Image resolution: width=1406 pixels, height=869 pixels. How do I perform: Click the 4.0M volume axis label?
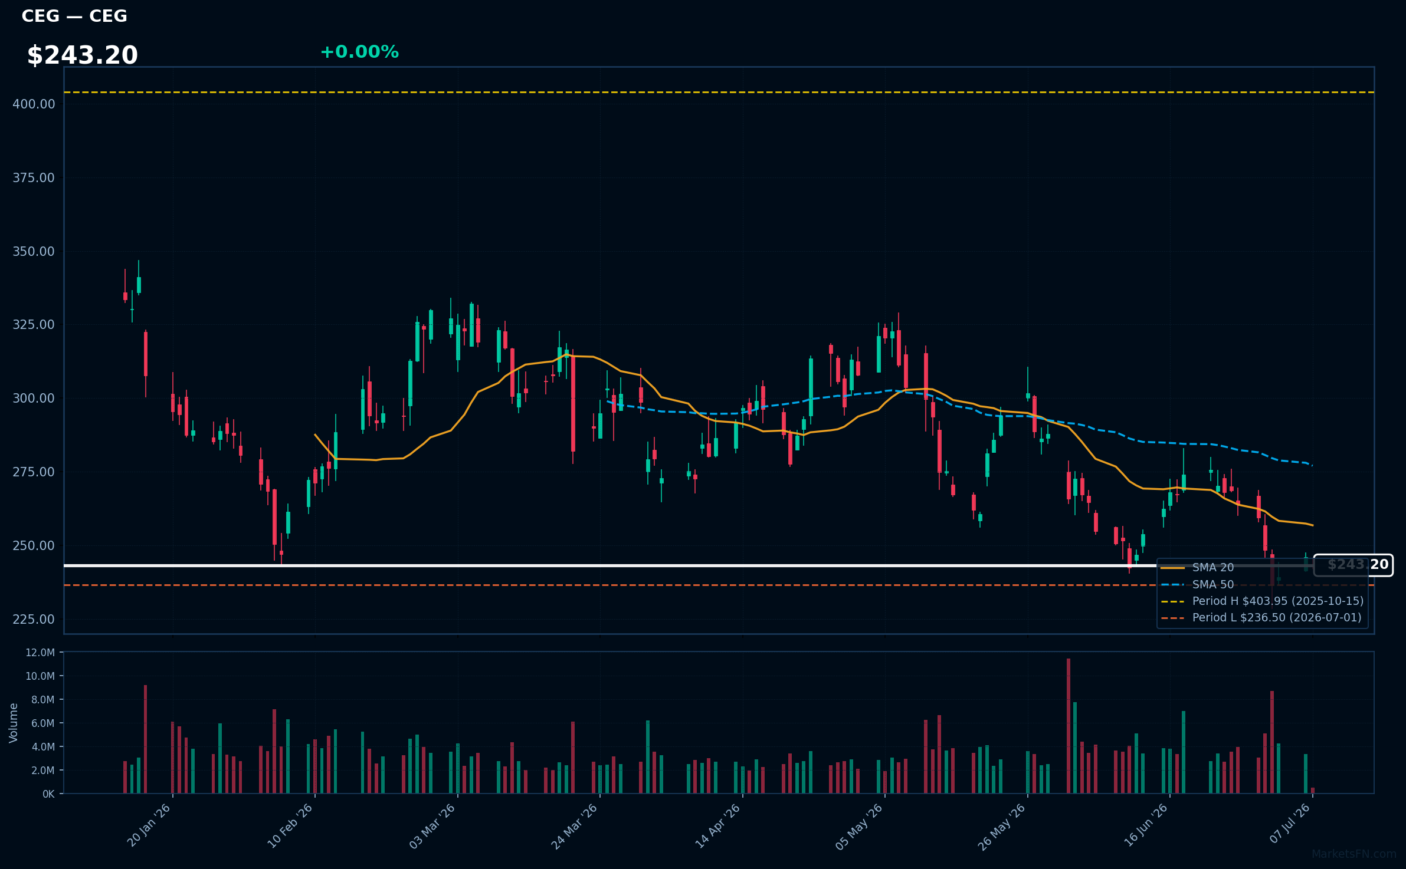(42, 747)
